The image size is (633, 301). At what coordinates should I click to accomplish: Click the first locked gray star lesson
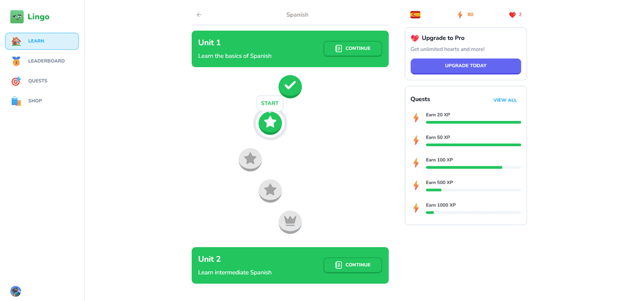coord(250,159)
